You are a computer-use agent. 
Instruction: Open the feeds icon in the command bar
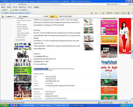click(x=96, y=13)
